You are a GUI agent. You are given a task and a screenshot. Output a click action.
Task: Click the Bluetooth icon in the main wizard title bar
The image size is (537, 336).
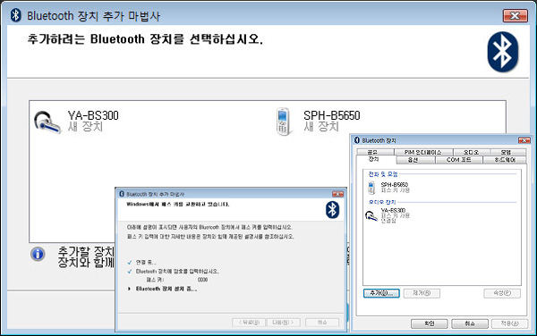click(x=15, y=15)
